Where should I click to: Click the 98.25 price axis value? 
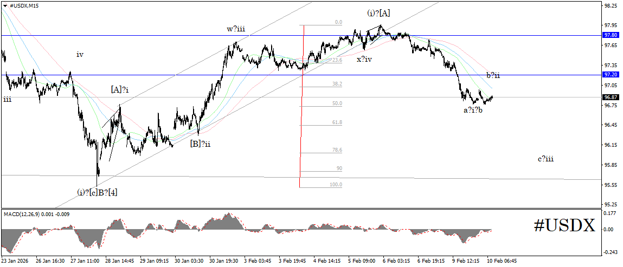(609, 6)
